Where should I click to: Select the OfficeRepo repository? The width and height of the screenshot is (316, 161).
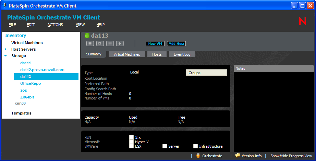coord(31,83)
